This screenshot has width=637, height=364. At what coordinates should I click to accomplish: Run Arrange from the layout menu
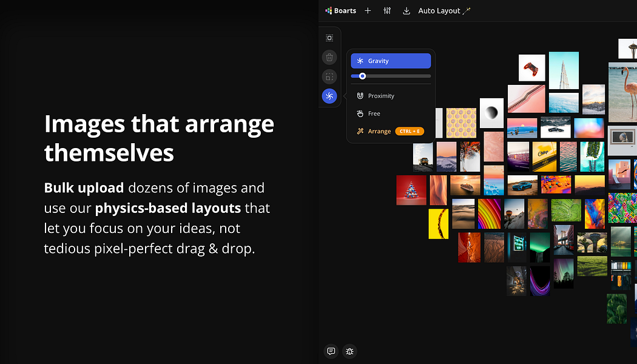379,131
